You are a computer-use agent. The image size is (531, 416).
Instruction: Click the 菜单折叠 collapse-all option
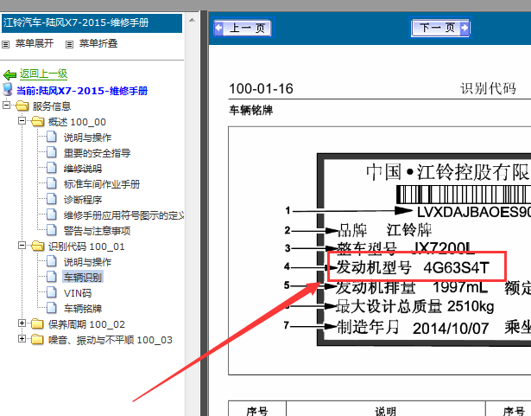point(98,43)
